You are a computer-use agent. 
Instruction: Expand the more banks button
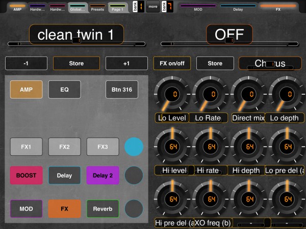coord(153,7)
